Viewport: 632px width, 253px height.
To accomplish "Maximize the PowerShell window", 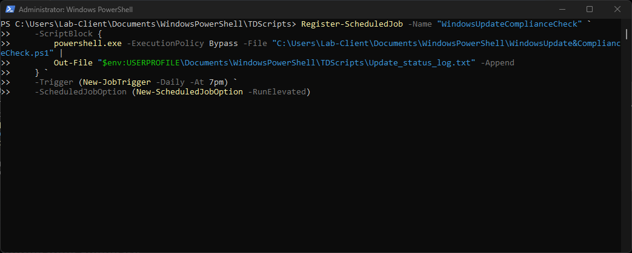I will (x=589, y=9).
